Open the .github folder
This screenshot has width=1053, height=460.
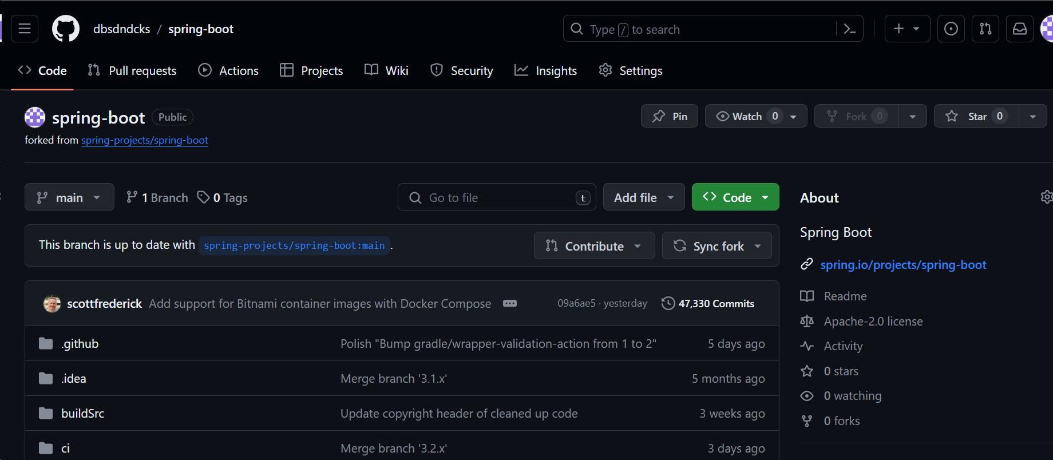pos(80,343)
